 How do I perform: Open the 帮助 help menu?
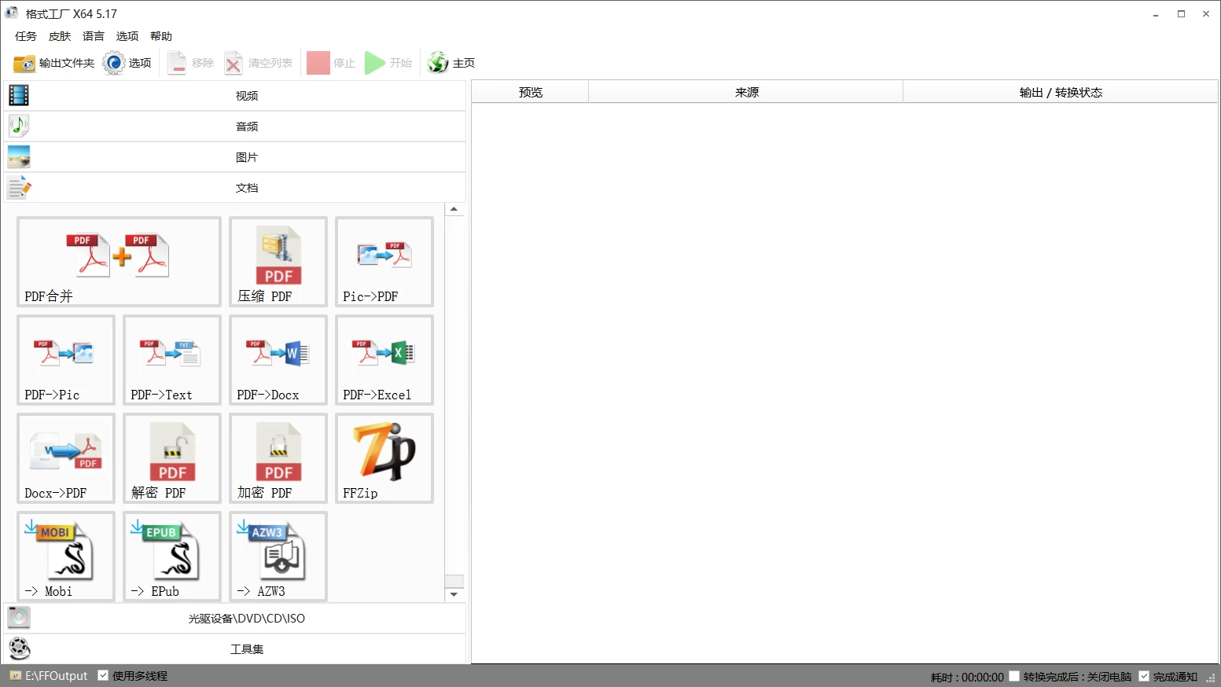[161, 36]
